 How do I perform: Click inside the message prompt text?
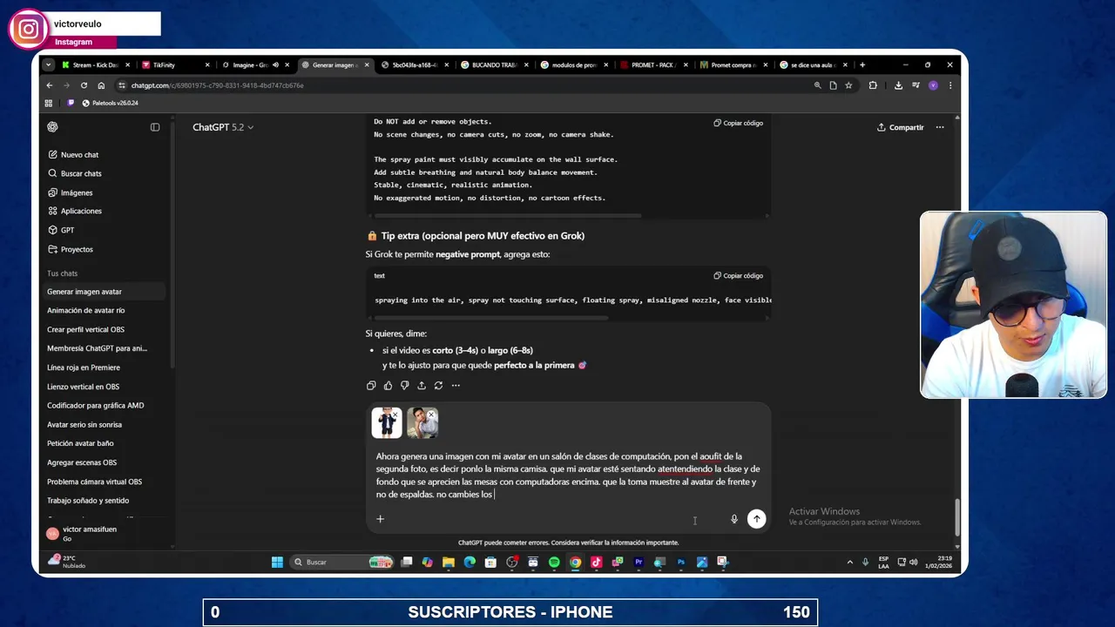pos(568,475)
